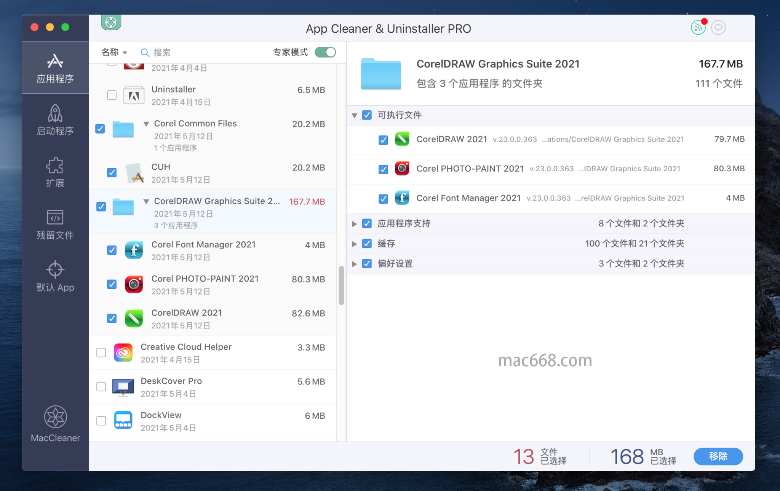The height and width of the screenshot is (491, 780).
Task: Expand the 应用程序支持 section
Action: click(355, 224)
